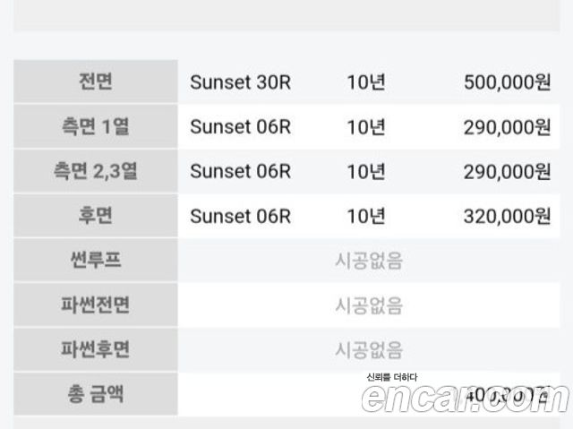
Task: Select the 파썬전면 row header
Action: (x=95, y=305)
